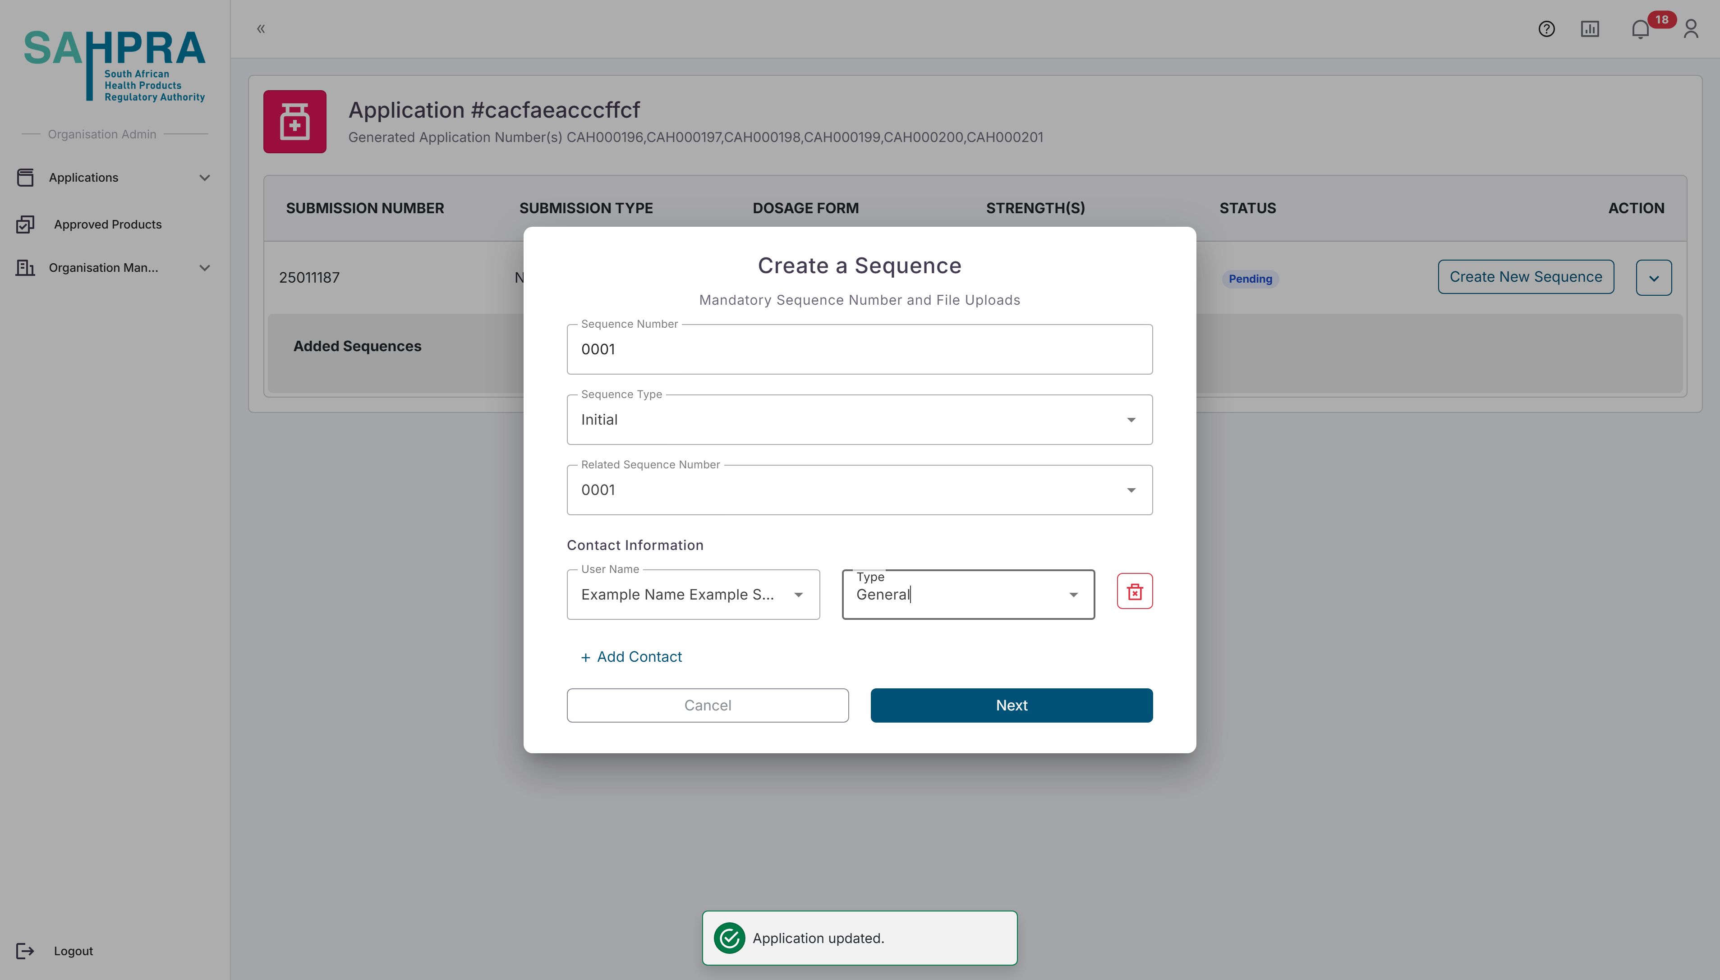The height and width of the screenshot is (980, 1720).
Task: Click the Pending status badge
Action: point(1251,279)
